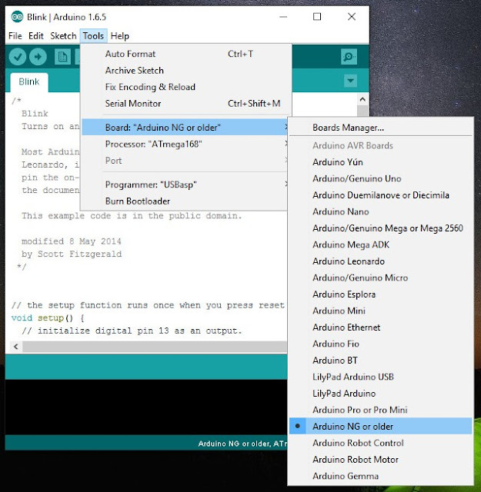Close the Arduino IDE window
This screenshot has height=492, width=481.
(352, 17)
